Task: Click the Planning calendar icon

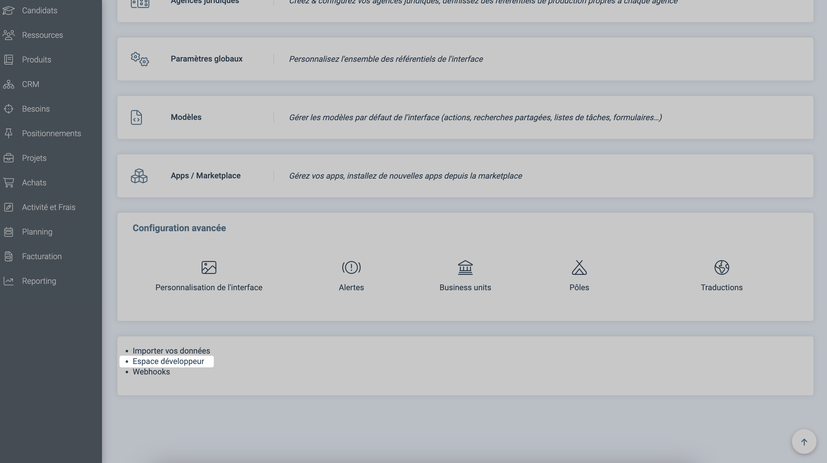Action: [x=9, y=232]
